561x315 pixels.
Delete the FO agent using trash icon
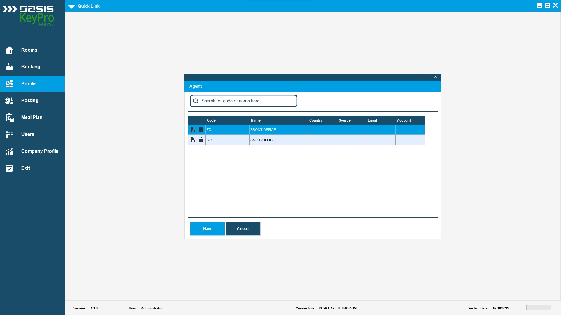pyautogui.click(x=201, y=130)
